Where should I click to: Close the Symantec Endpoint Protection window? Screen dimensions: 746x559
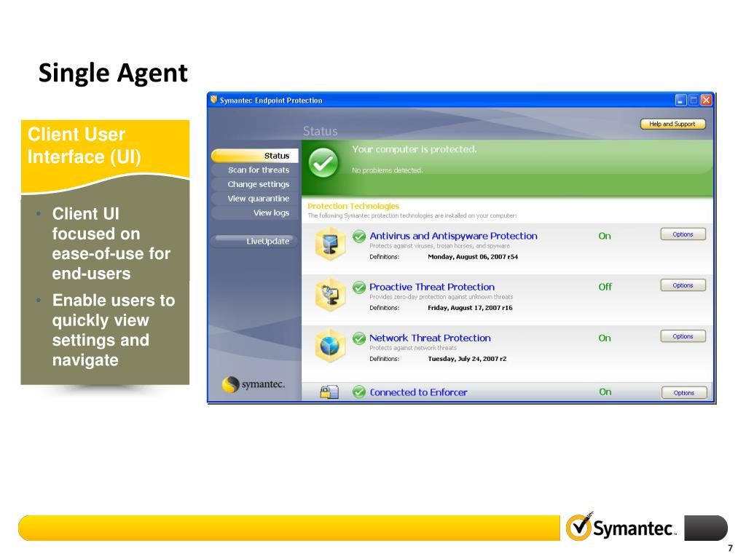point(707,100)
